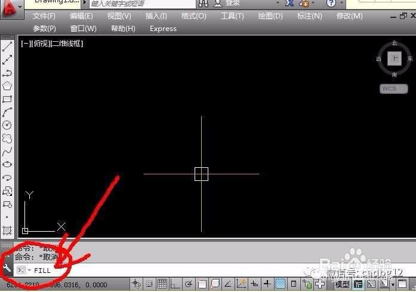The height and width of the screenshot is (292, 416).
Task: Toggle 3D Object Snap in status bar
Action: point(215,284)
